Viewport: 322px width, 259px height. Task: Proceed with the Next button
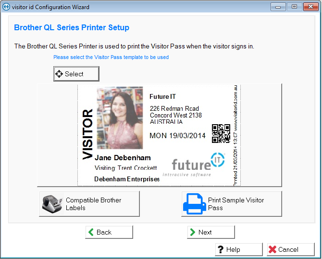click(211, 232)
